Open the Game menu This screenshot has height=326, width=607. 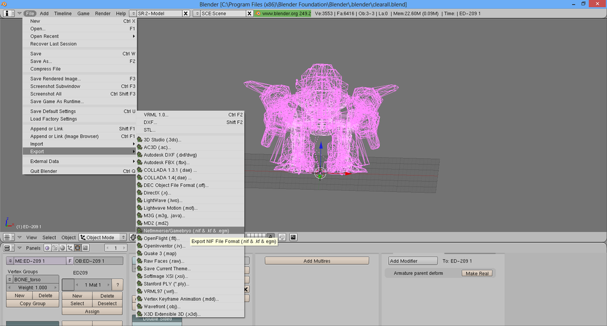point(83,14)
